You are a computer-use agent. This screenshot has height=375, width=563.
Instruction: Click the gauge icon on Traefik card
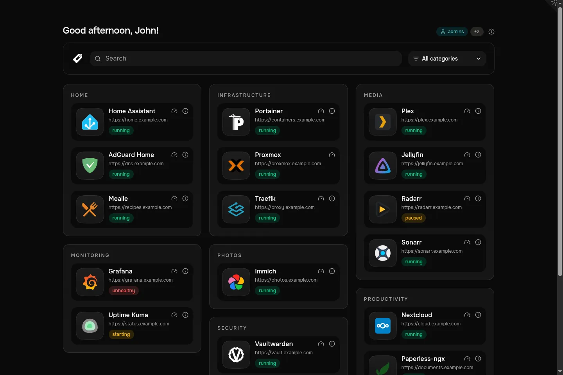(321, 198)
